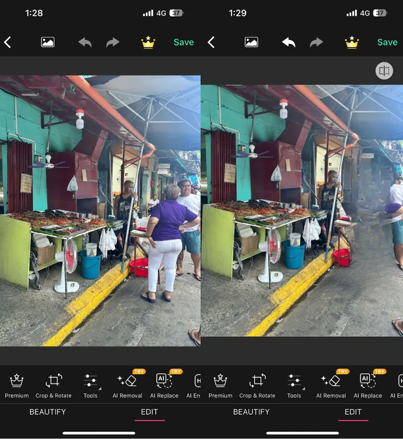Tap the battery indicator in the left status bar
403x439 pixels.
tap(176, 13)
